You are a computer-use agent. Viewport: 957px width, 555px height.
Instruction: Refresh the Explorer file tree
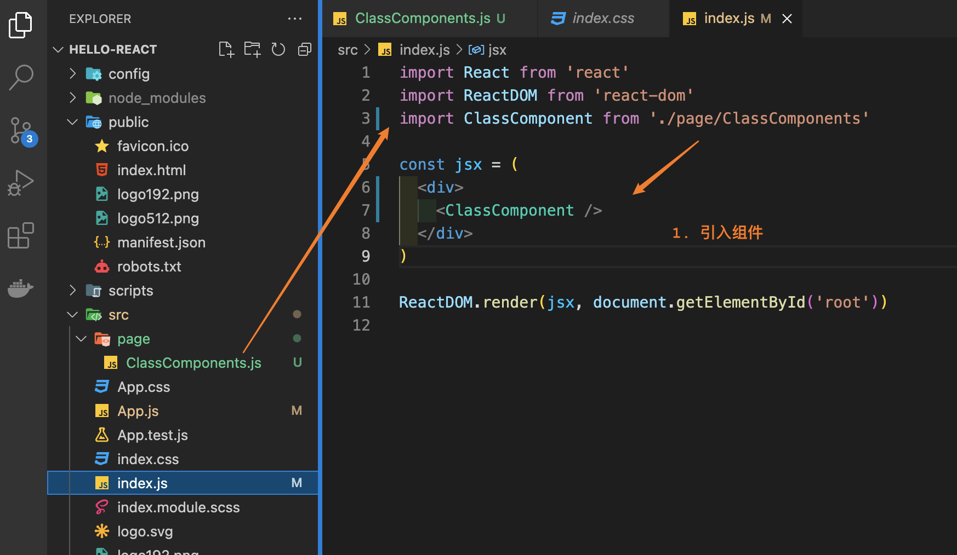click(278, 49)
